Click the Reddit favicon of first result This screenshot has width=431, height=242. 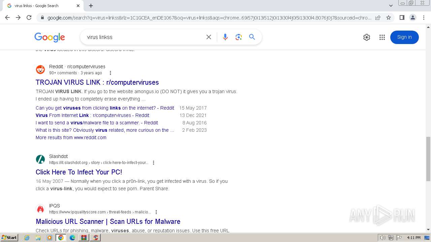coord(40,70)
